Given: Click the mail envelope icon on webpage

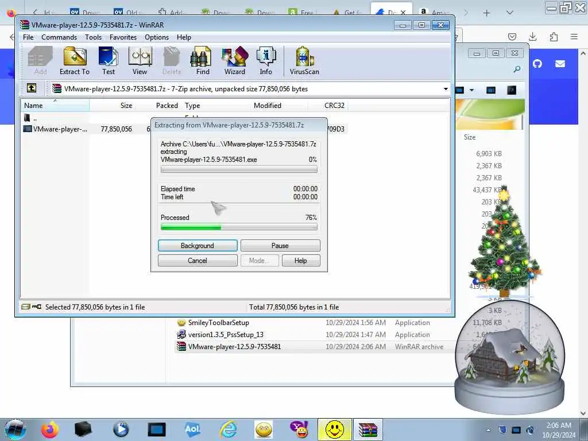Looking at the screenshot, I should (x=560, y=64).
